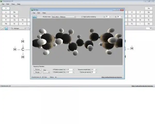Select the Ar element button
The height and width of the screenshot is (124, 155).
(149, 16)
